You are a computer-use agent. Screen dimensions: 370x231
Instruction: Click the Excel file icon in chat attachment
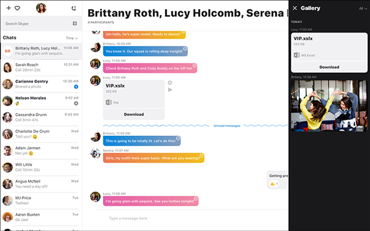click(109, 102)
